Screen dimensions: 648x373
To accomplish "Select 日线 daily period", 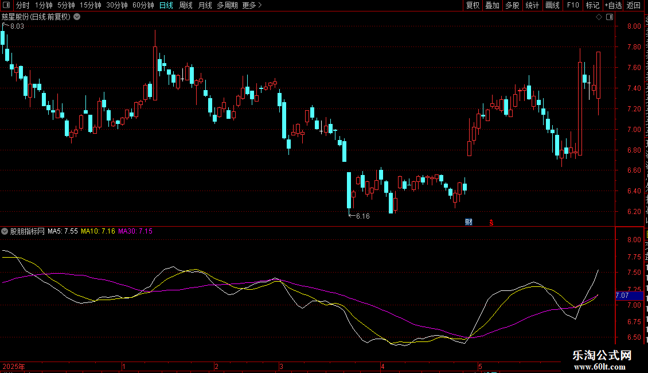I will click(x=166, y=5).
